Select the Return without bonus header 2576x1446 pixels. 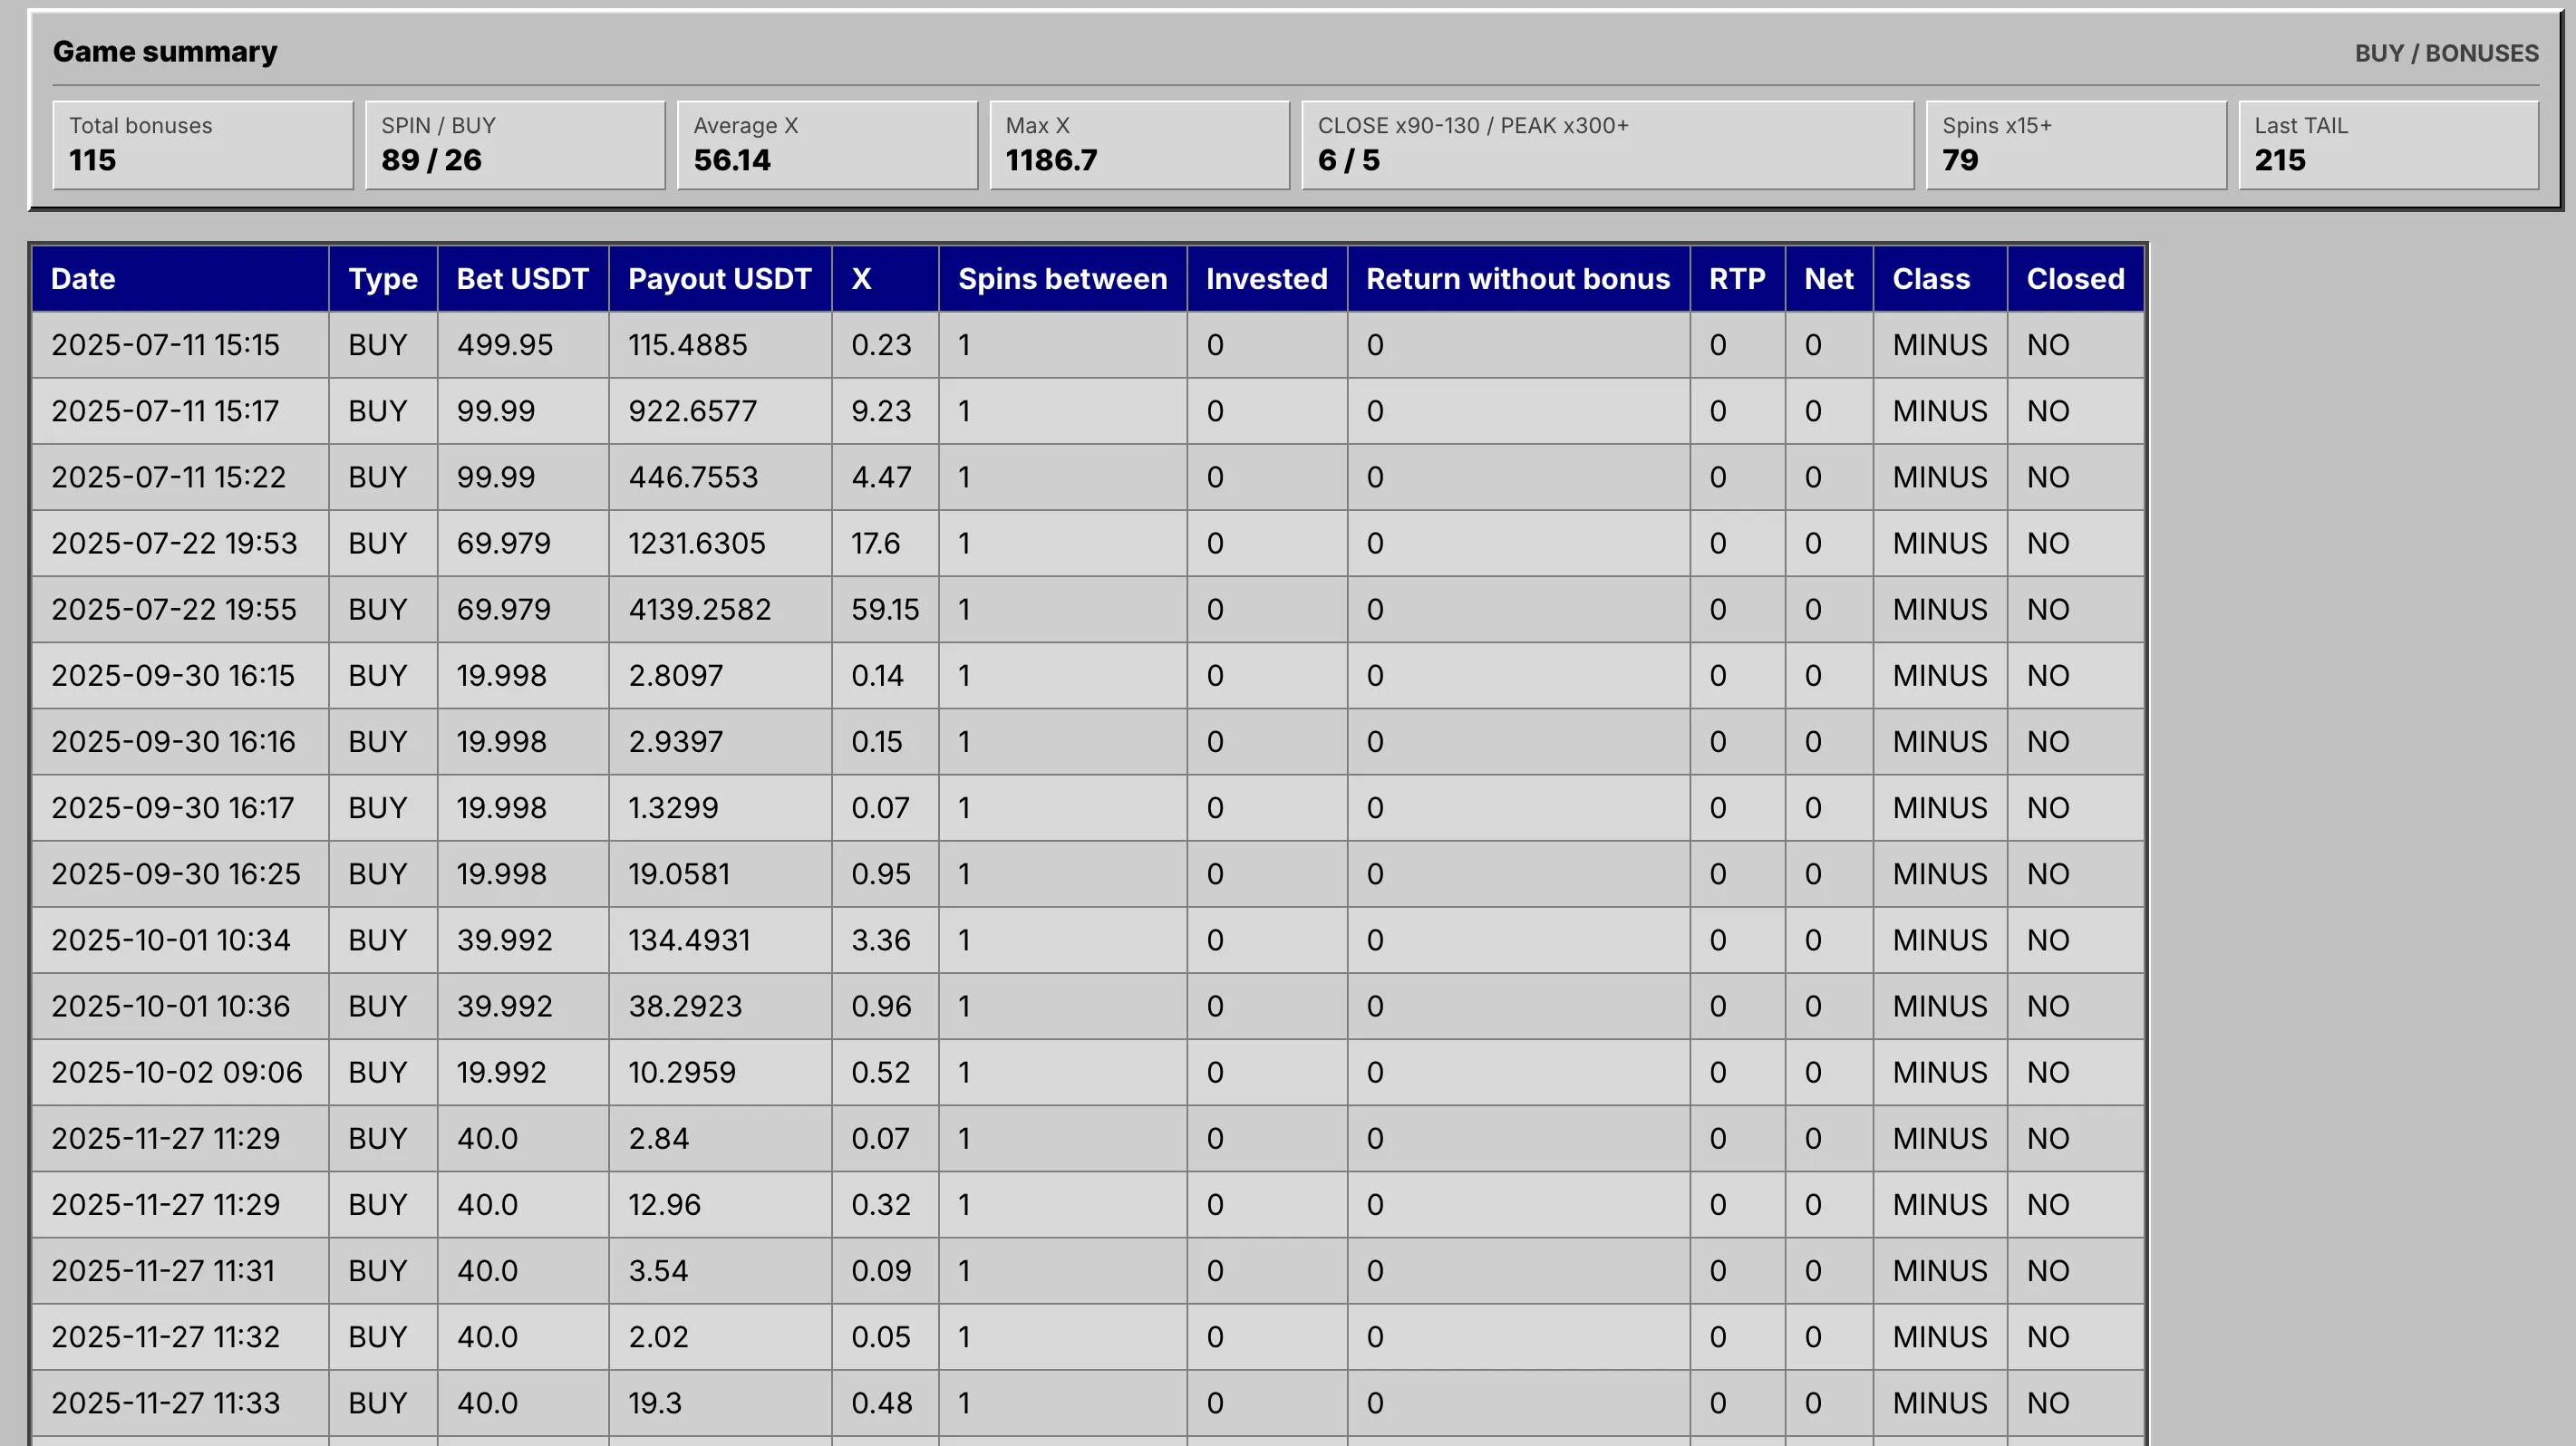1518,279
